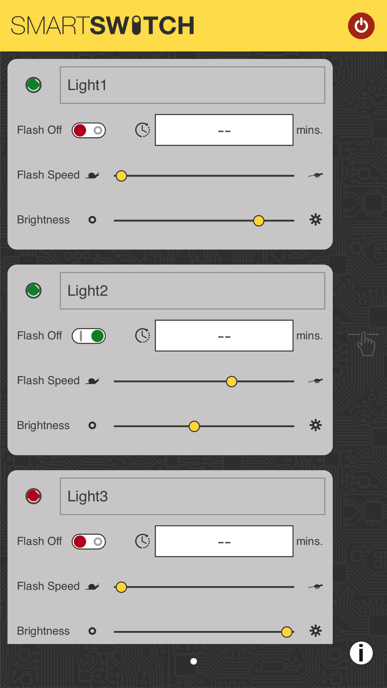
Task: Toggle the Flash Off switch for Light2
Action: (89, 336)
